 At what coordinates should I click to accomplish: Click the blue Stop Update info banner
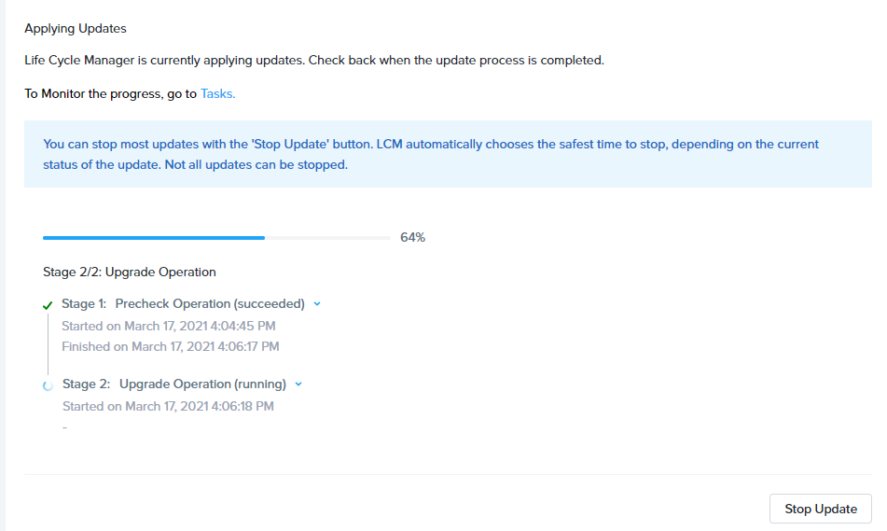[448, 154]
